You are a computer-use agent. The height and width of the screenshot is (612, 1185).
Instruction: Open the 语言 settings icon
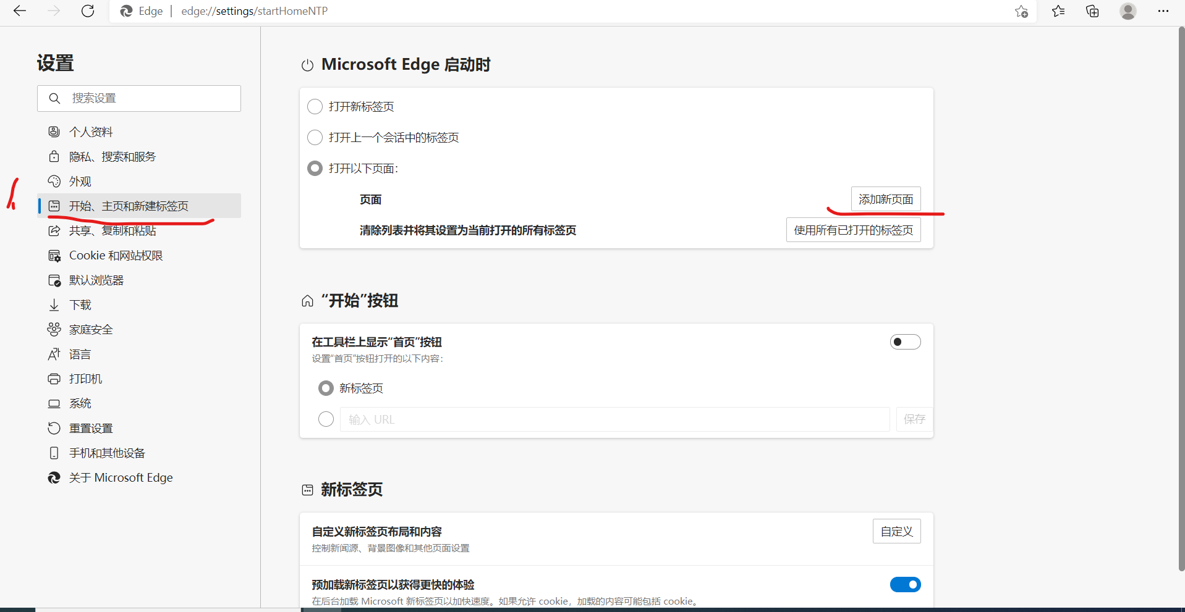pos(54,354)
